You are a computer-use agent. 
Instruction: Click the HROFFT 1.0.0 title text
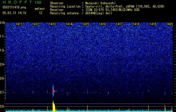22,2
